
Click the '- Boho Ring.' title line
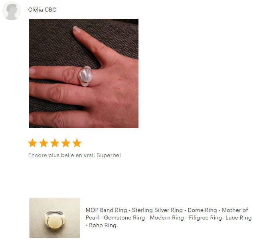[x=102, y=225]
